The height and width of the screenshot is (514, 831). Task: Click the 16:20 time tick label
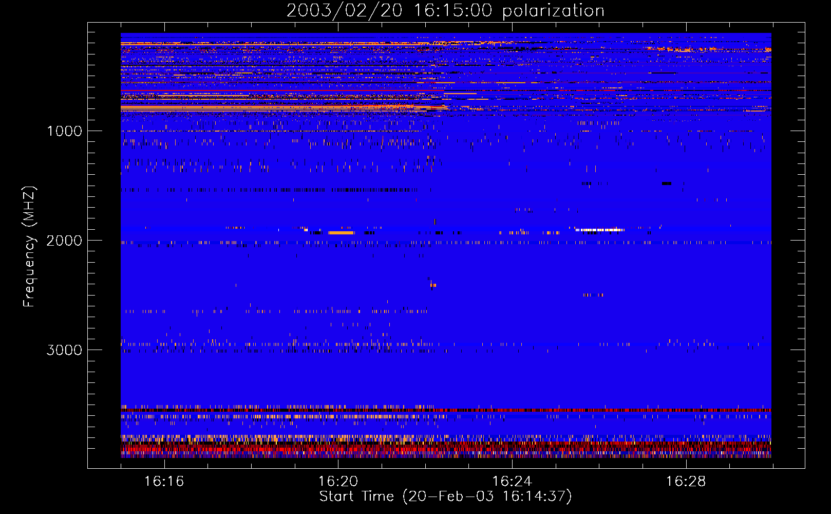[338, 482]
